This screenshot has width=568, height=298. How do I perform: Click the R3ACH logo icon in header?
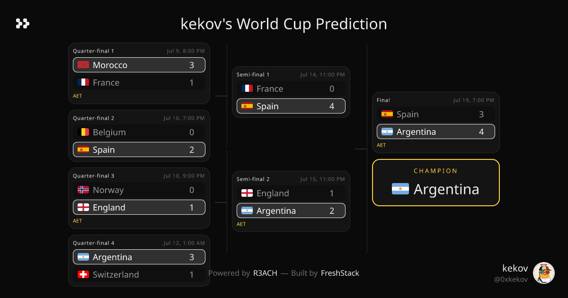23,23
